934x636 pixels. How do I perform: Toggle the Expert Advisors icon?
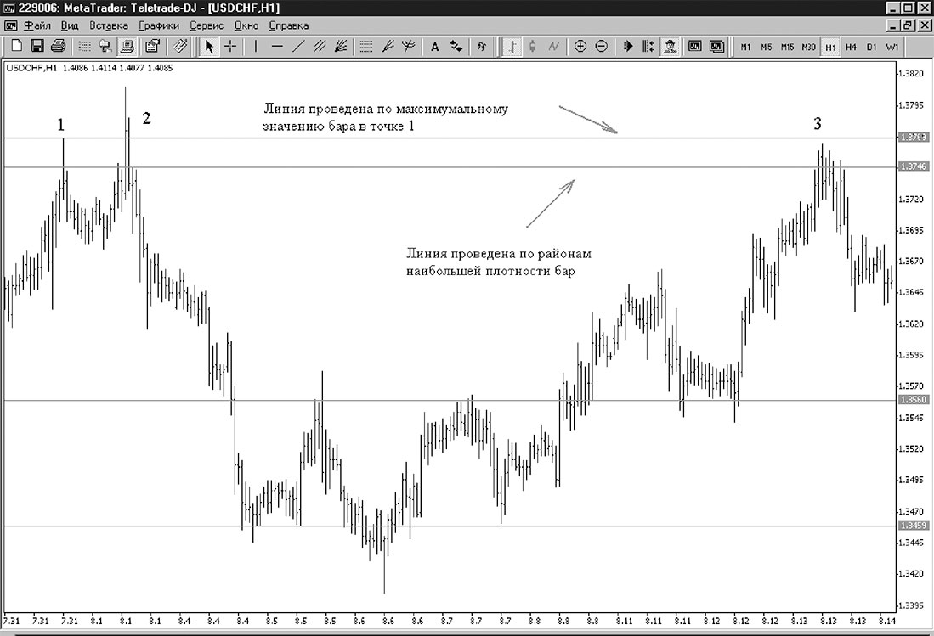click(x=670, y=46)
